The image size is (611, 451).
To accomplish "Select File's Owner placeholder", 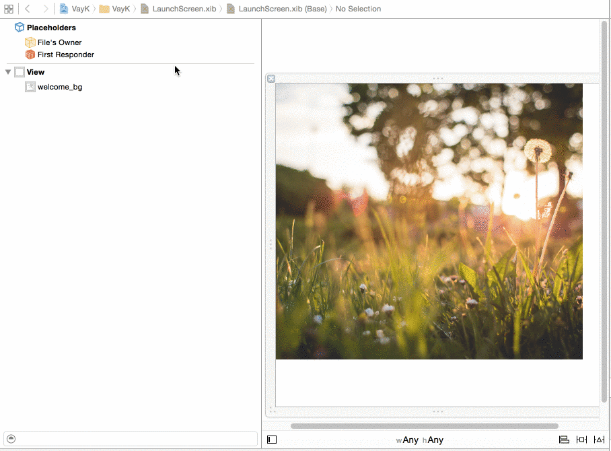I will click(x=59, y=42).
